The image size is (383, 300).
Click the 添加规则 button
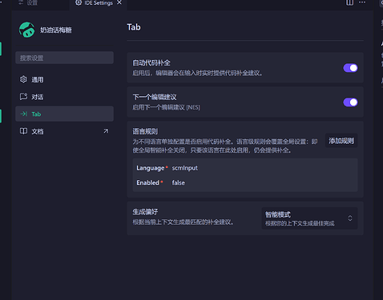pos(341,141)
